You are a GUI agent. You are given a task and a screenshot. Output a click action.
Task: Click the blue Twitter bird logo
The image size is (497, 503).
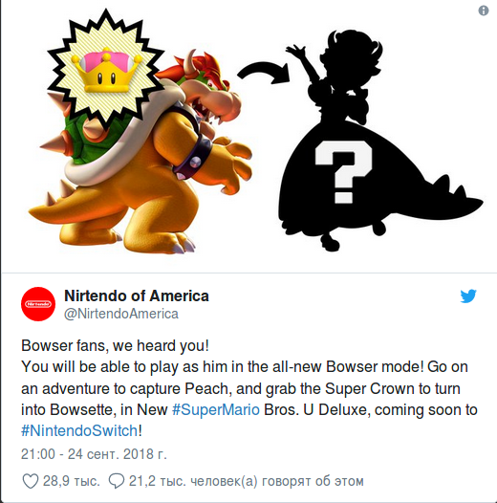point(468,296)
